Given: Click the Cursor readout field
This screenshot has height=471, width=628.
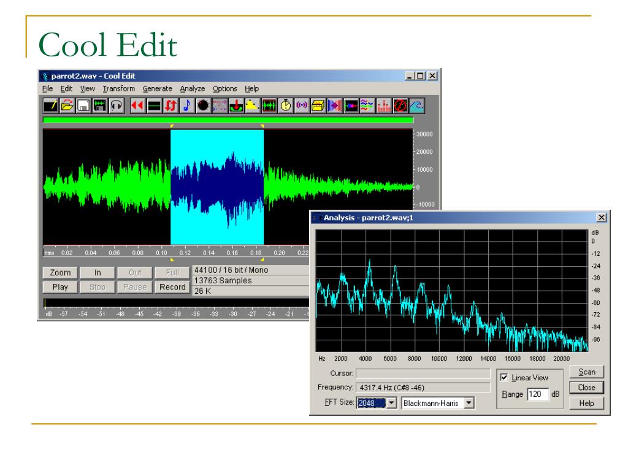Looking at the screenshot, I should [x=423, y=373].
